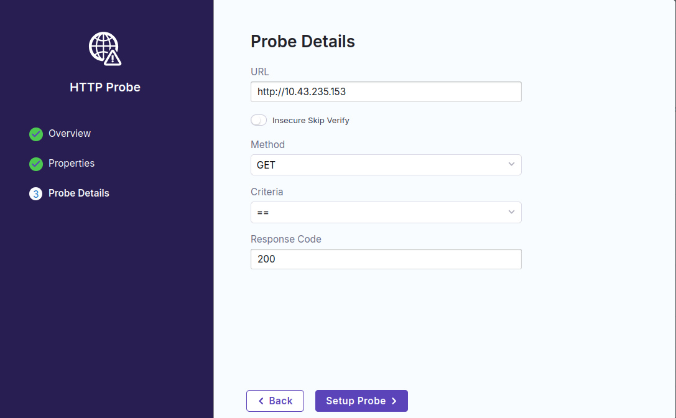Focus the URL input field

(x=386, y=92)
